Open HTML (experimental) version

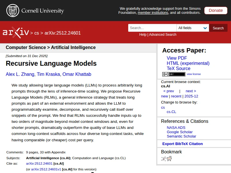188,63
